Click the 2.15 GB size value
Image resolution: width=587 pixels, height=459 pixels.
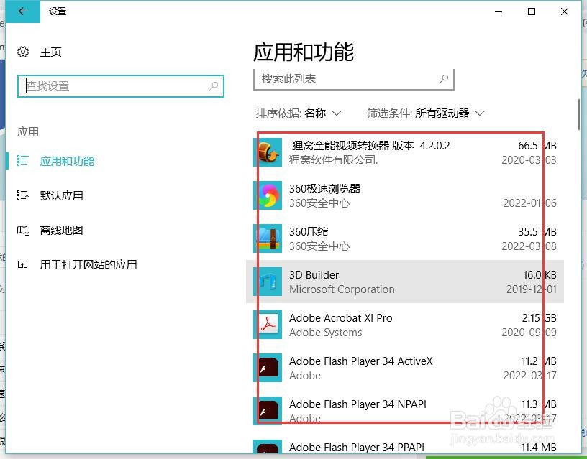tap(539, 317)
